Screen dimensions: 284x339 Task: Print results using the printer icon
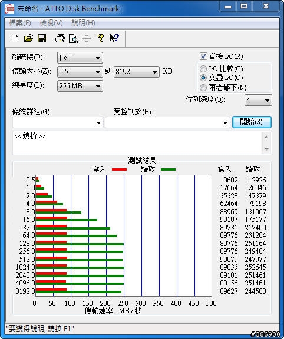pyautogui.click(x=60, y=38)
